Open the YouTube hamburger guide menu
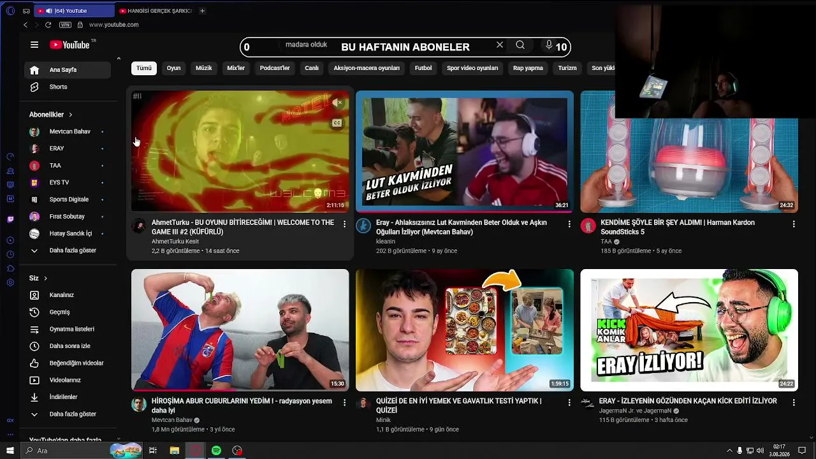This screenshot has height=459, width=816. tap(34, 45)
